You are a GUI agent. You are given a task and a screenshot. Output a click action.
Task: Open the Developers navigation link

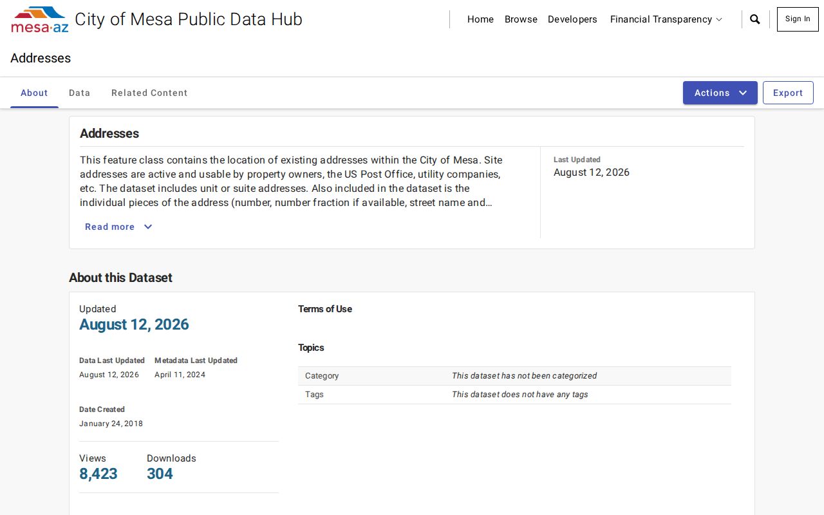click(x=572, y=19)
